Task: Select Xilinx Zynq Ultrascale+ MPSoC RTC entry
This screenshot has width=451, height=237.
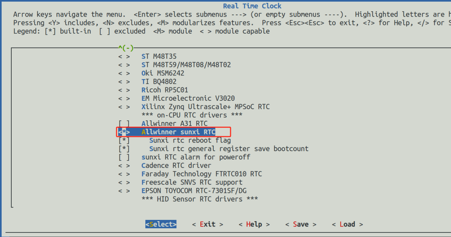Action: pos(205,107)
